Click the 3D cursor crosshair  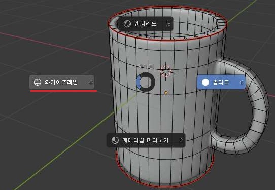(166, 71)
